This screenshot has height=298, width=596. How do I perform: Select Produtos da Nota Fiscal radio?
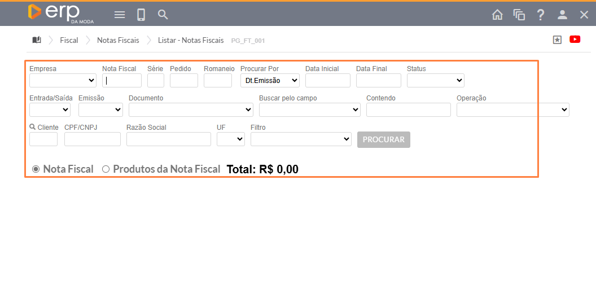tap(106, 169)
